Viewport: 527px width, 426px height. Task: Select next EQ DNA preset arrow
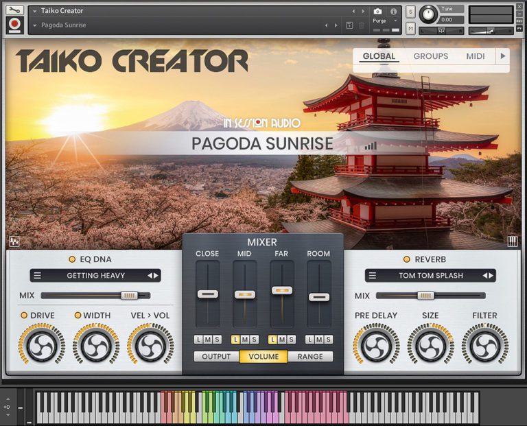[x=156, y=276]
